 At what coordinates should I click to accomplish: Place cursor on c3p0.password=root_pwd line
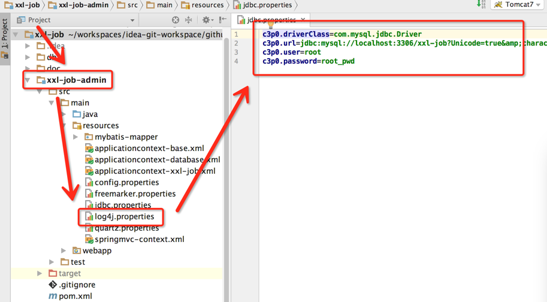tap(309, 61)
